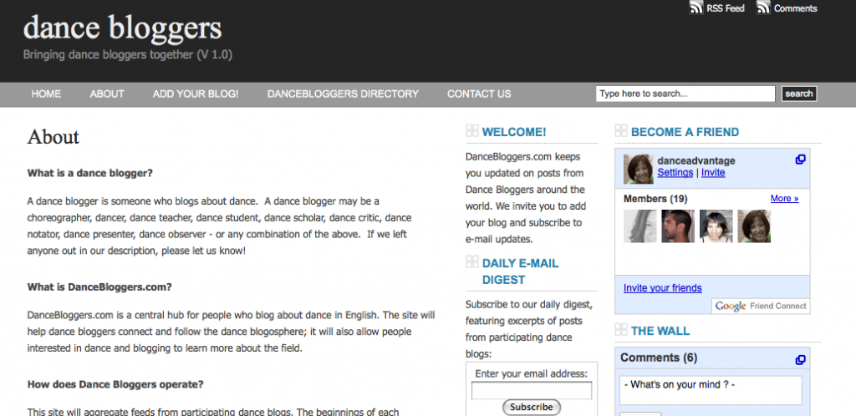Open the Comments feed link text

coord(796,8)
